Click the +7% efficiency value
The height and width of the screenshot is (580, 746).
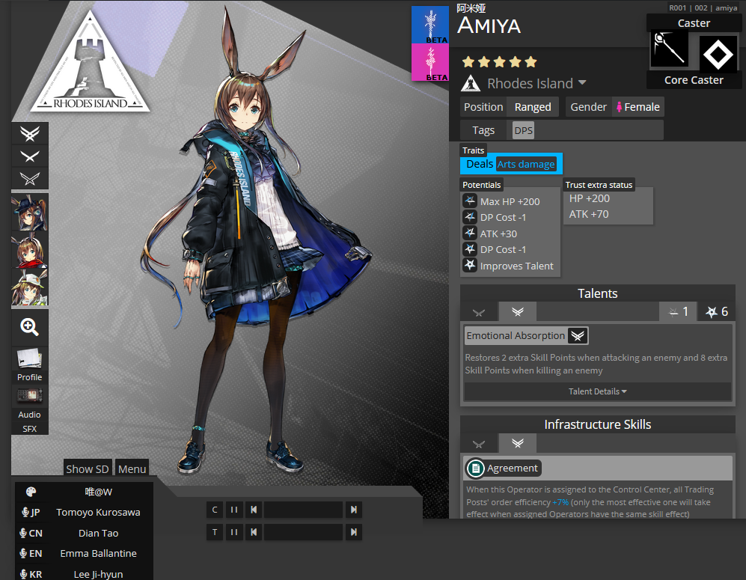(x=560, y=502)
